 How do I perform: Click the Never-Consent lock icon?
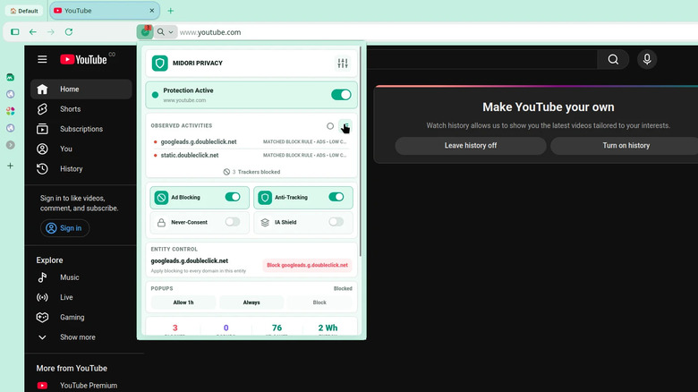pyautogui.click(x=161, y=222)
